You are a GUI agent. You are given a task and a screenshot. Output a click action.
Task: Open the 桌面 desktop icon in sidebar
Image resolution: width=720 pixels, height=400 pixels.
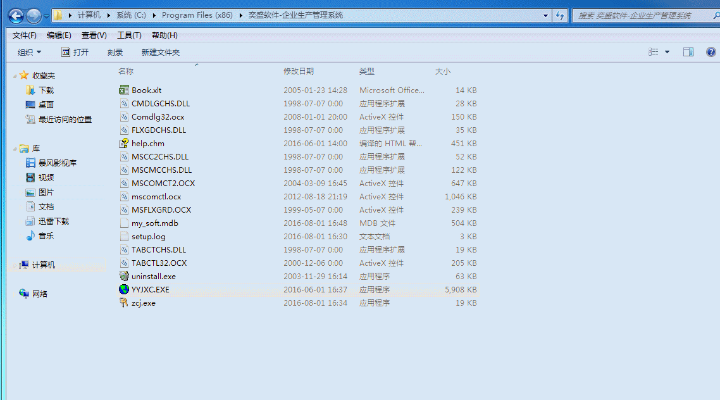pos(30,104)
